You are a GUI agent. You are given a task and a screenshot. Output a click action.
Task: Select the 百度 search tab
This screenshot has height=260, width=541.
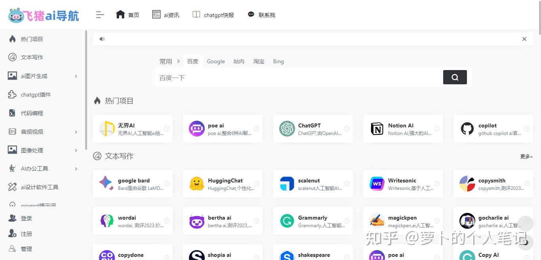[x=193, y=61]
